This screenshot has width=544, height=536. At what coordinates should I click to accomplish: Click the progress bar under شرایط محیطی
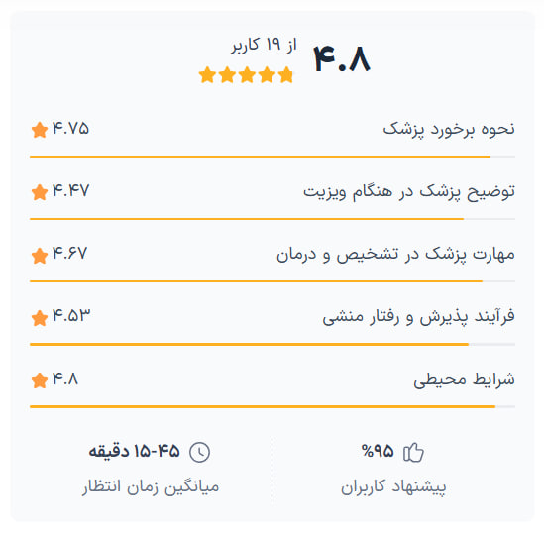click(x=272, y=406)
